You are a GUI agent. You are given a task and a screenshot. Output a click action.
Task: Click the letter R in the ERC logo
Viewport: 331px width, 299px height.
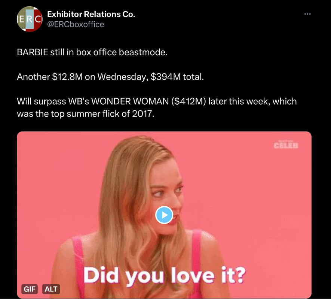(30, 19)
